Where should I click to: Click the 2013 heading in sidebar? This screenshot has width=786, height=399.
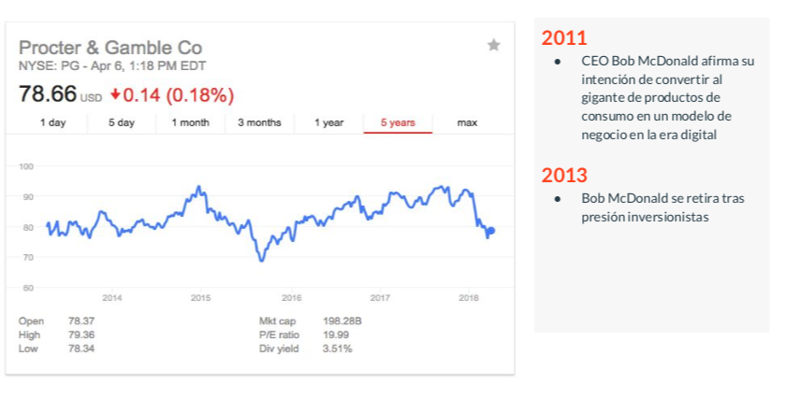click(564, 176)
